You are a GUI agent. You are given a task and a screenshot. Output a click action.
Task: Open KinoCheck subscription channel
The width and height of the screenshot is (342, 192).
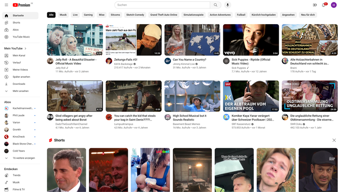coord(20,137)
